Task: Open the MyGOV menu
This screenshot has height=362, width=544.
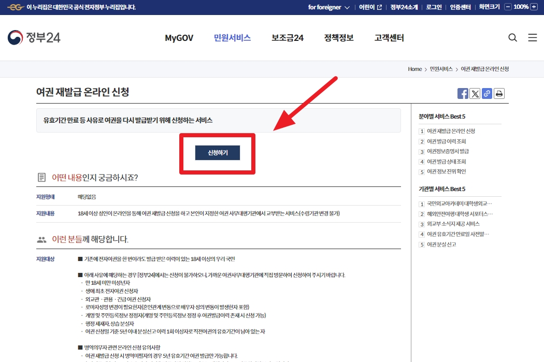Action: (x=179, y=38)
